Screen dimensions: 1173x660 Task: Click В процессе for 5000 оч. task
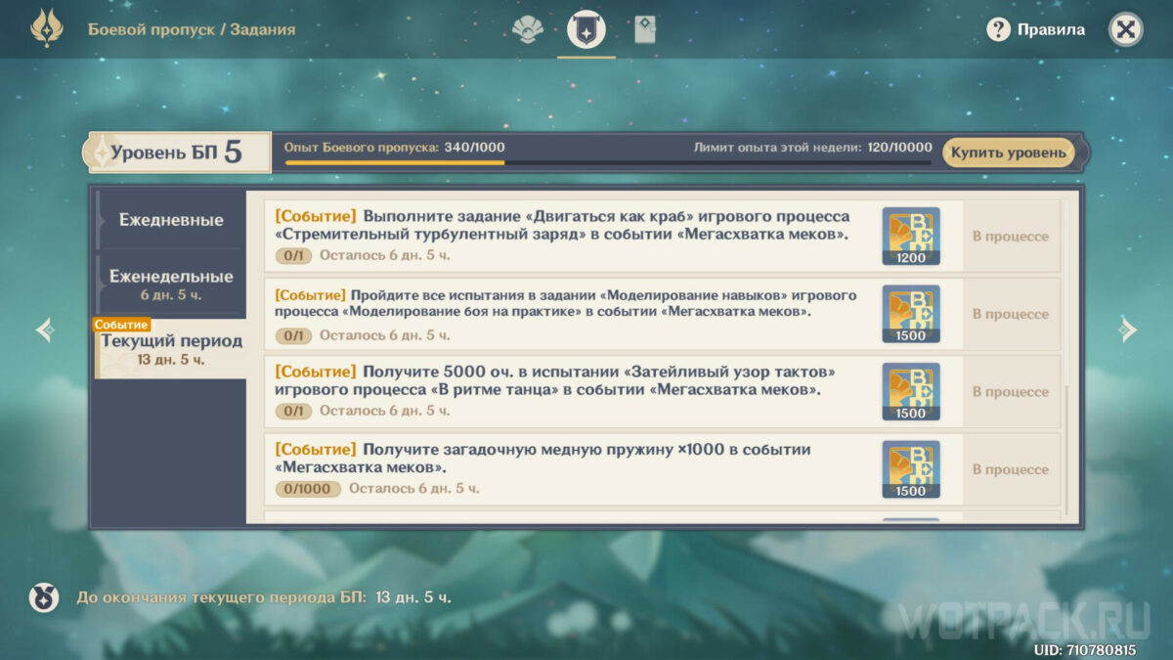pos(1011,391)
